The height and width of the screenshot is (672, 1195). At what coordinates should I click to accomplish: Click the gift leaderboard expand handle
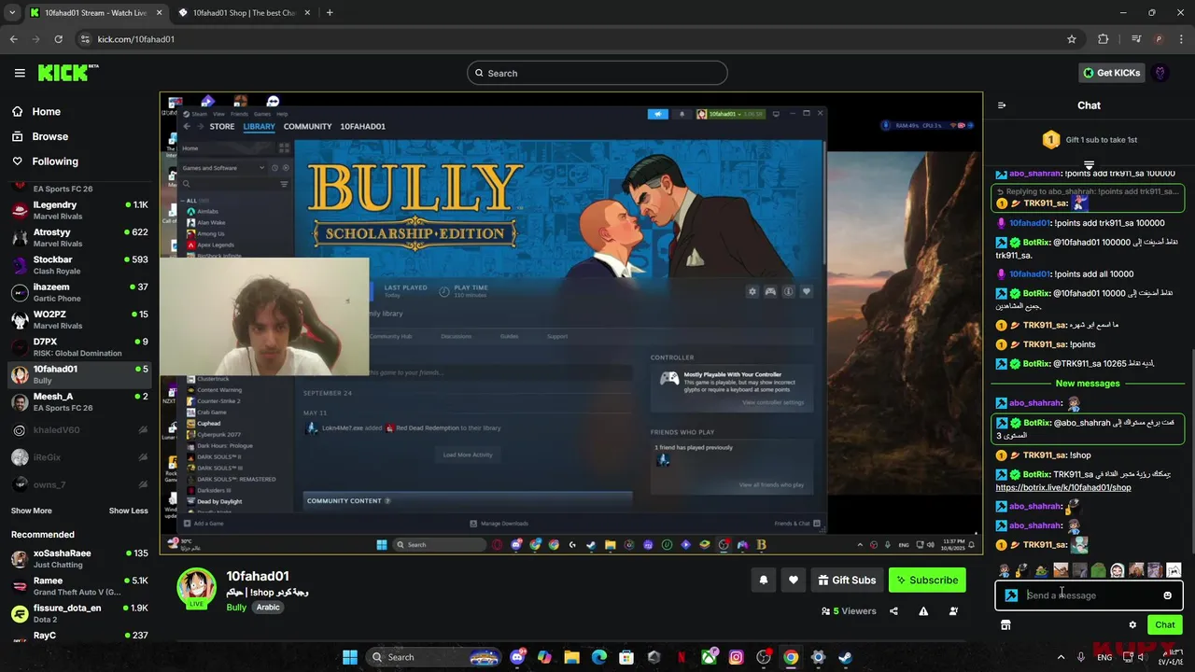1089,165
